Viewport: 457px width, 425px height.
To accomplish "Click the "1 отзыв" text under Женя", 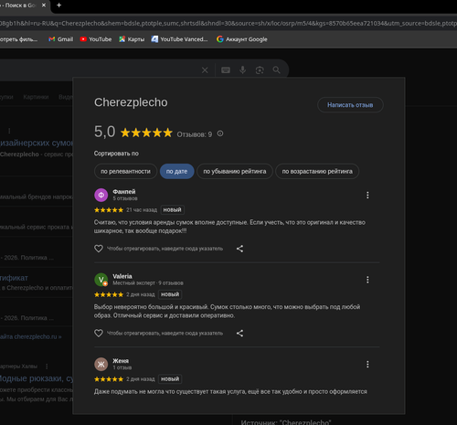I will [x=122, y=367].
